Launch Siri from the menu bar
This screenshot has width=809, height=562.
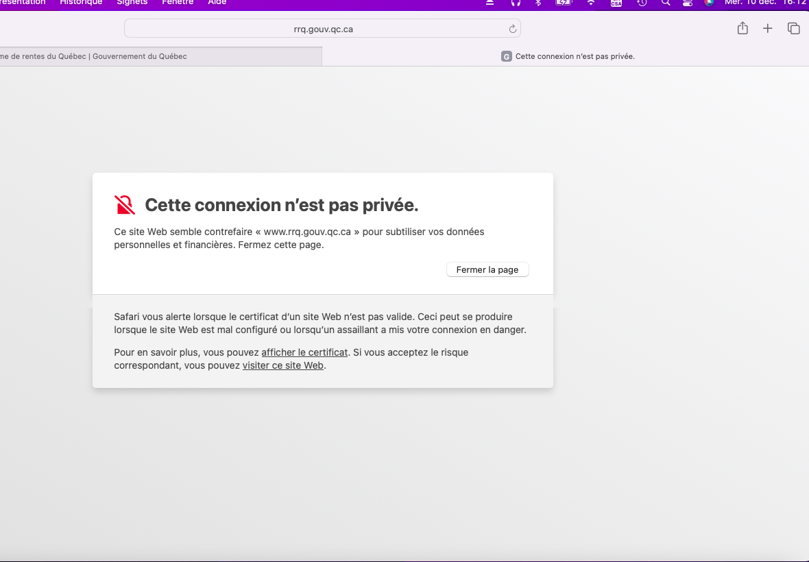tap(709, 3)
